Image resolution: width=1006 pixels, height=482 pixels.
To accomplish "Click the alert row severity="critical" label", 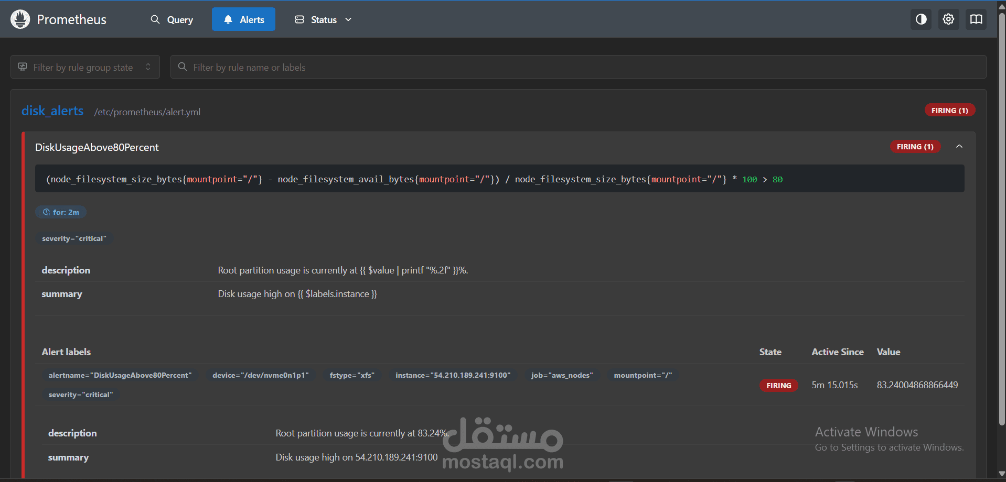I will point(81,395).
